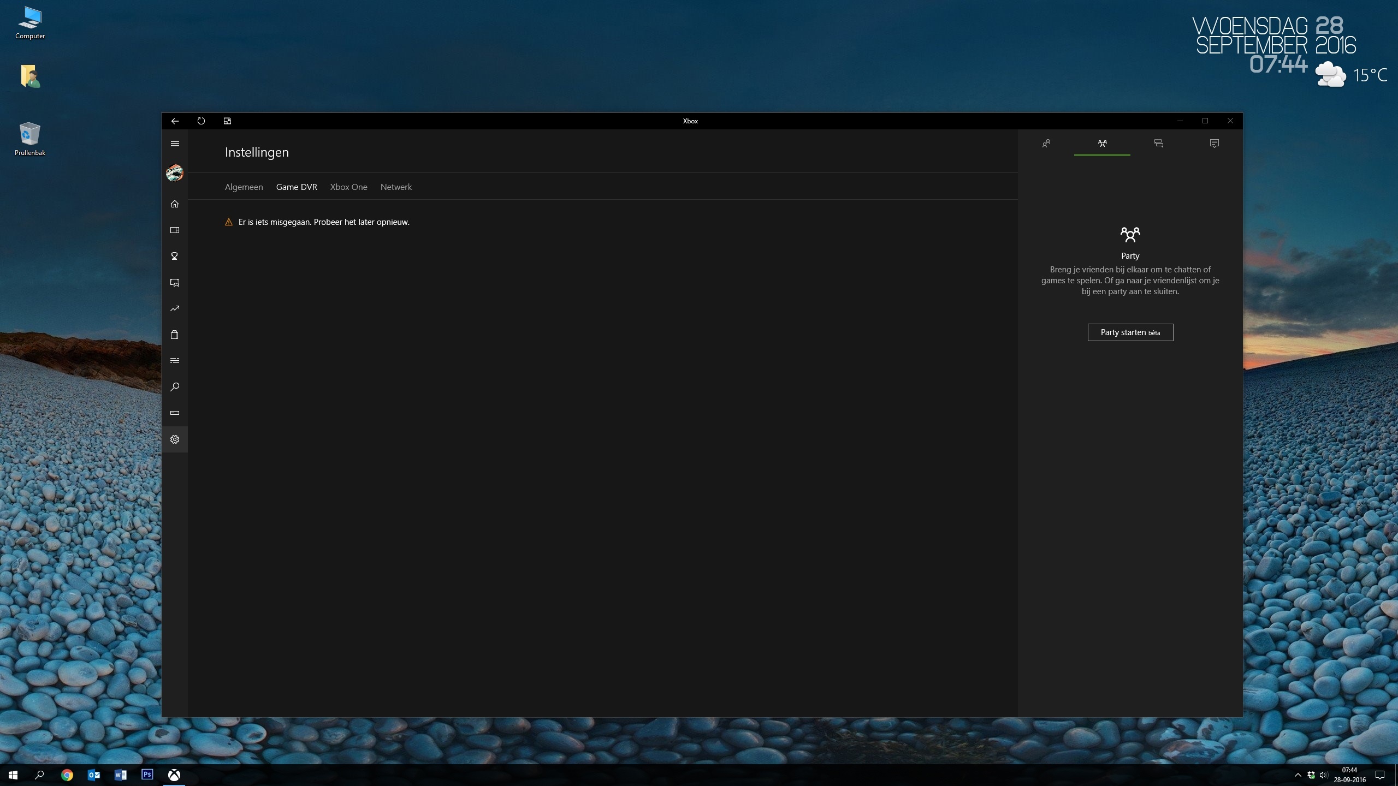The height and width of the screenshot is (786, 1398).
Task: Open My Games in the sidebar
Action: pos(175,230)
